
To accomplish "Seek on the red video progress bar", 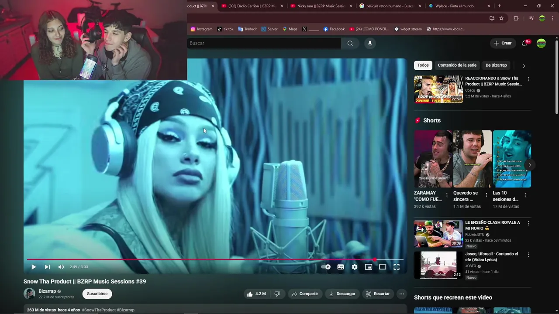I will pos(215,260).
